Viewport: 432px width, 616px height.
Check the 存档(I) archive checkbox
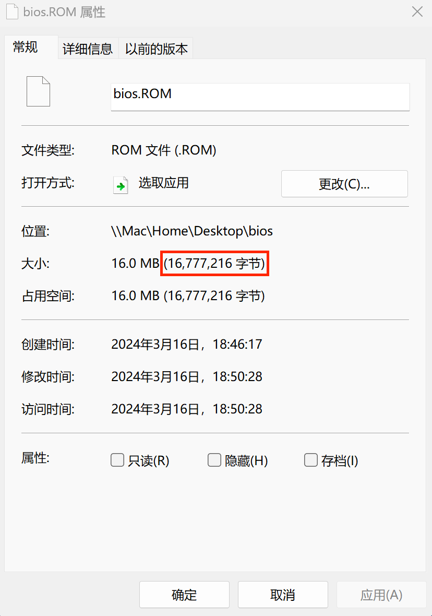point(310,460)
